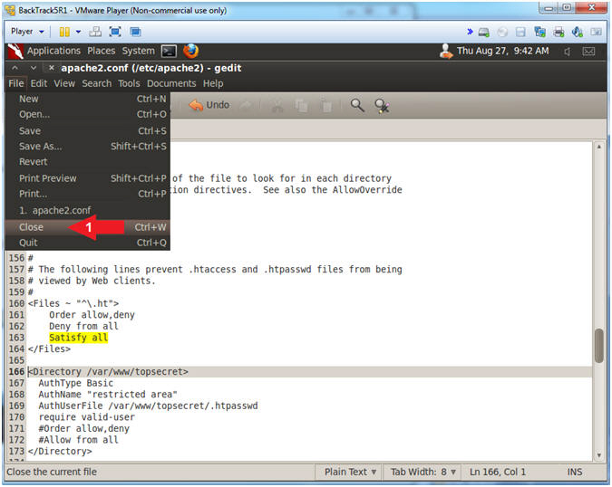Image resolution: width=612 pixels, height=487 pixels.
Task: Click the volume speaker icon in panel
Action: (567, 52)
